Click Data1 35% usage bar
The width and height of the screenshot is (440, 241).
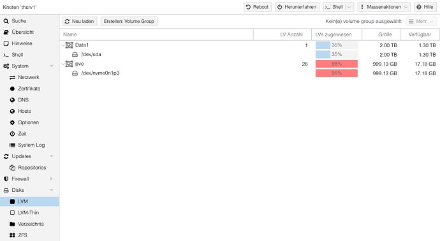pyautogui.click(x=337, y=45)
